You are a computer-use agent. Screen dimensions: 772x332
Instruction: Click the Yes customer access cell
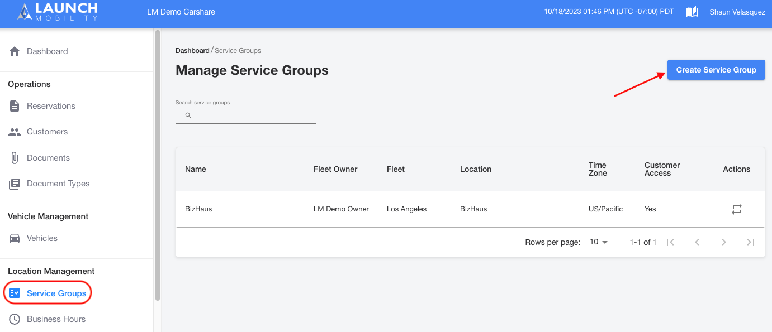650,209
